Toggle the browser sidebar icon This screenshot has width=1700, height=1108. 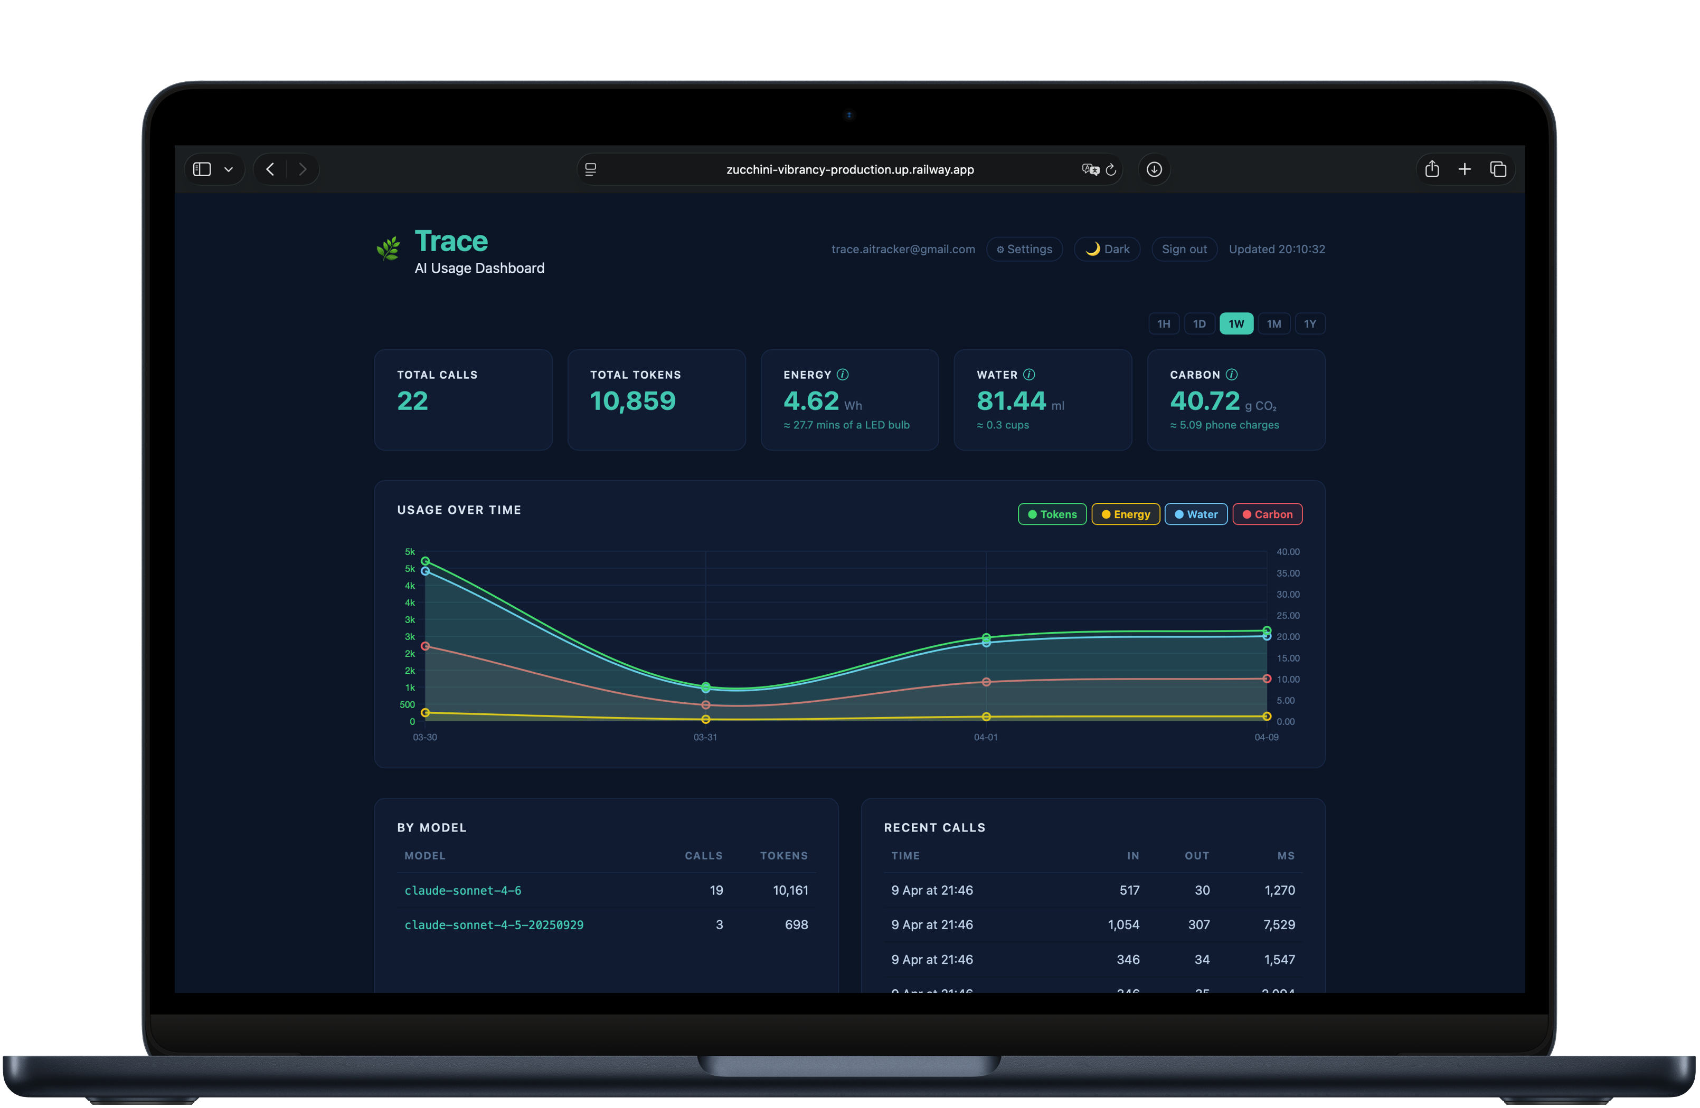click(202, 169)
